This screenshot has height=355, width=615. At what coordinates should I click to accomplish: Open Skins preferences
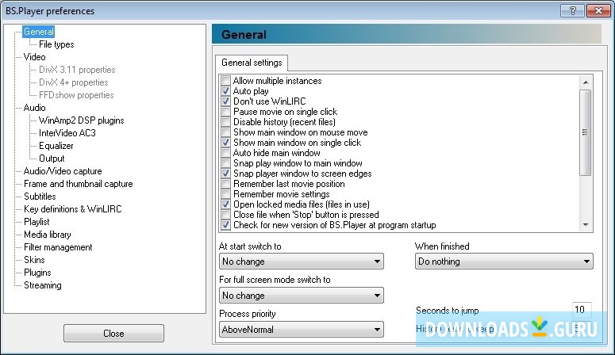[34, 260]
